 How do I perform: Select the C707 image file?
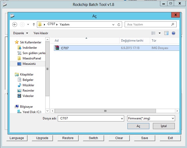click(117, 48)
